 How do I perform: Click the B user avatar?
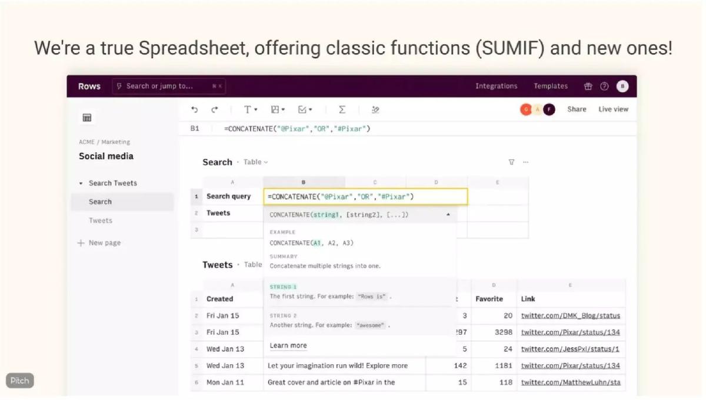pyautogui.click(x=622, y=86)
